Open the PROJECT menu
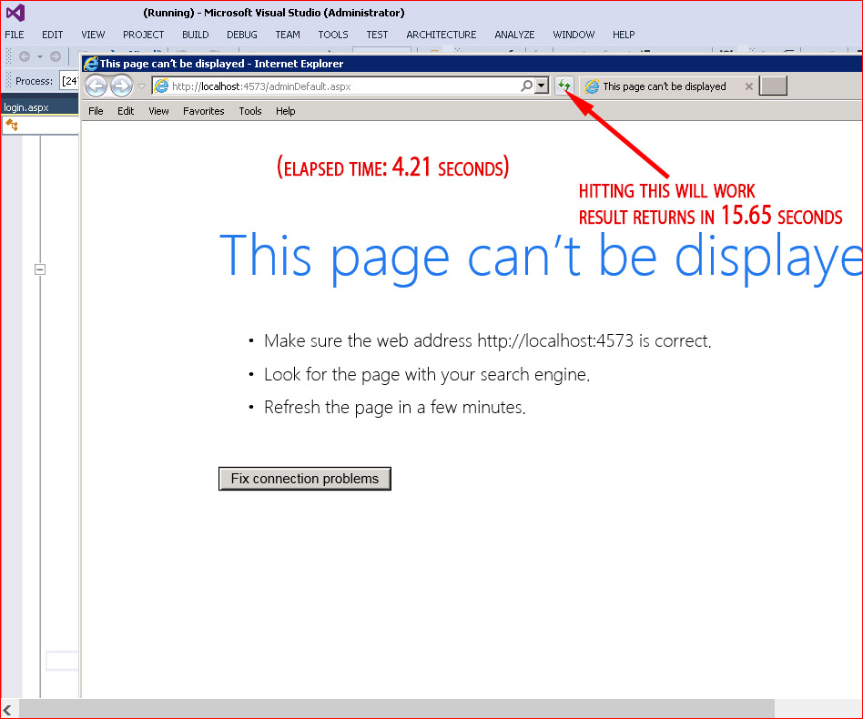 click(x=144, y=35)
